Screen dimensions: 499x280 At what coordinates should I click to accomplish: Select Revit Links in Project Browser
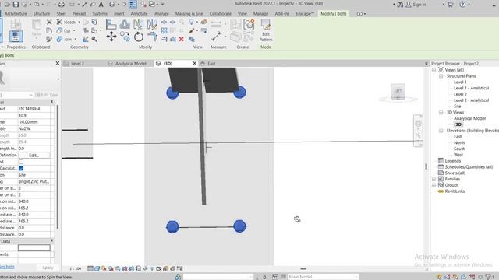[x=455, y=191]
